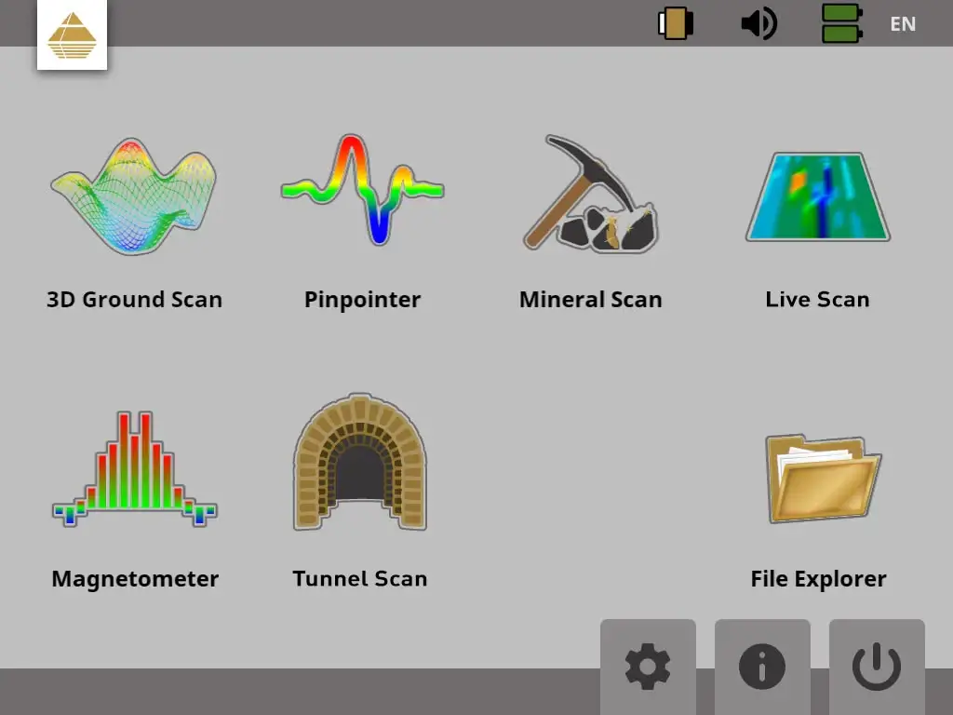Select the Magnetometer bar graph icon
Image resolution: width=953 pixels, height=715 pixels.
click(x=134, y=469)
